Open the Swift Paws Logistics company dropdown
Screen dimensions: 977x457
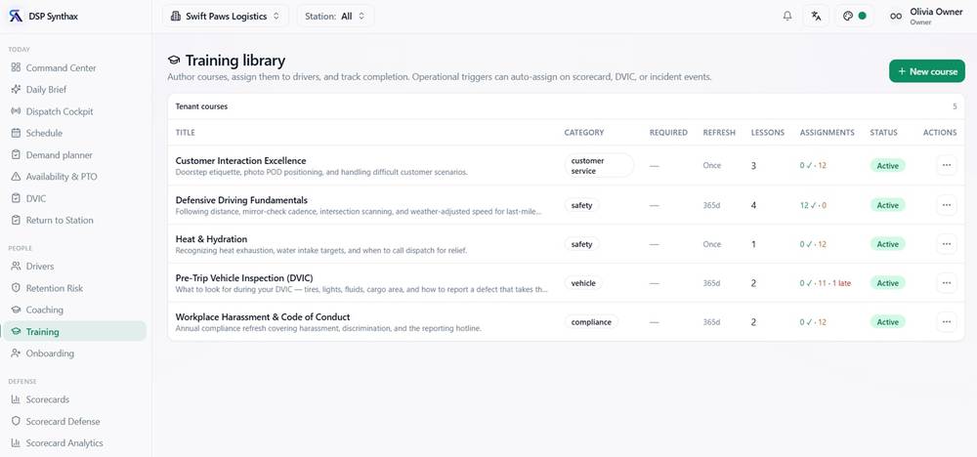pyautogui.click(x=226, y=17)
